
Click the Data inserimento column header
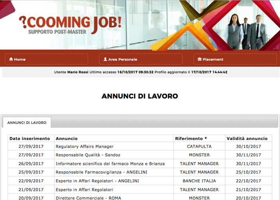click(30, 138)
